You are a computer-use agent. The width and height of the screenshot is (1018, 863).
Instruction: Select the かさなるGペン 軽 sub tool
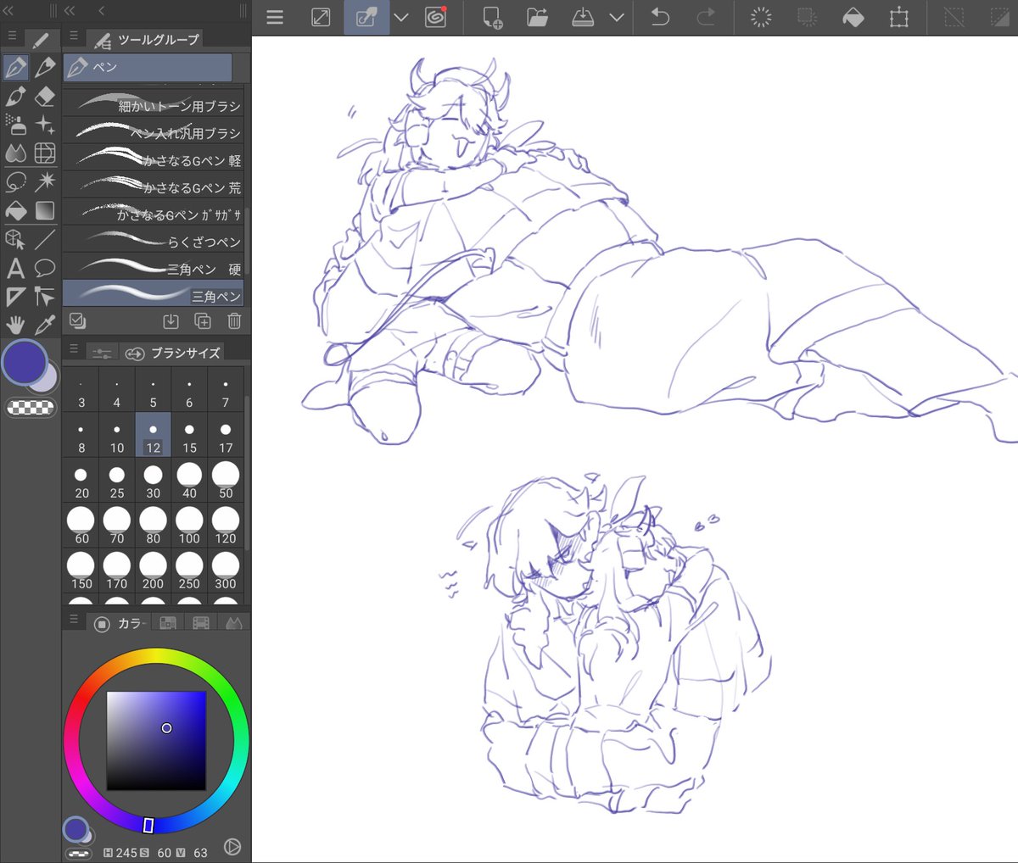154,159
